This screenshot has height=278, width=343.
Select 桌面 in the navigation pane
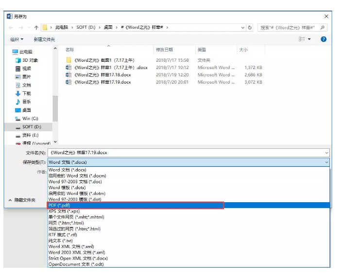(x=23, y=110)
